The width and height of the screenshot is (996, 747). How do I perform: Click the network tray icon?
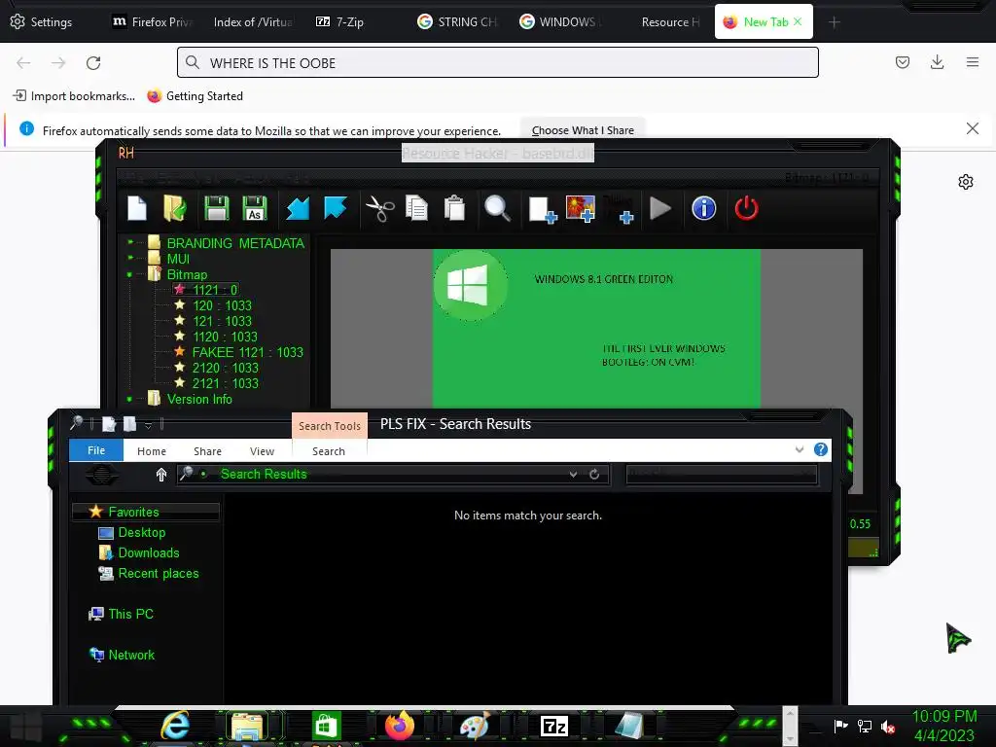pos(864,726)
